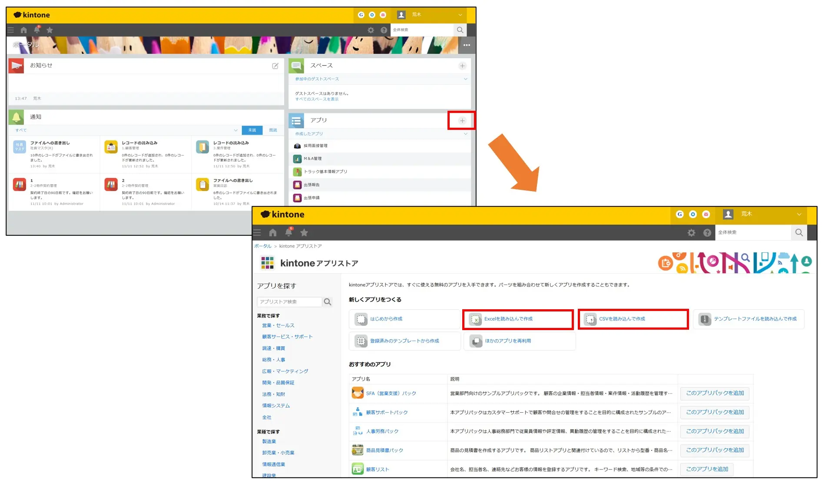Click CSVを読み込んで作成 button

pos(633,319)
